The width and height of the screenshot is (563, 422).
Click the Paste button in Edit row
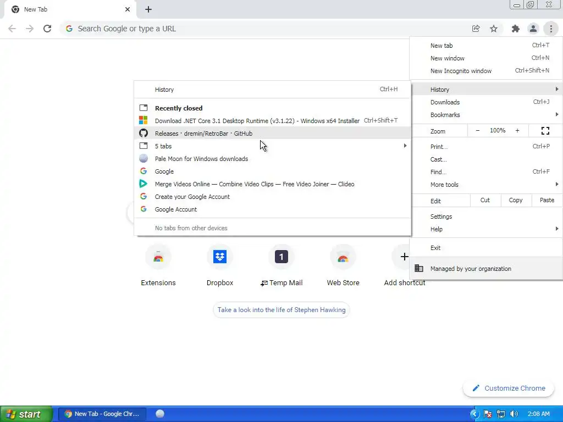pyautogui.click(x=547, y=200)
